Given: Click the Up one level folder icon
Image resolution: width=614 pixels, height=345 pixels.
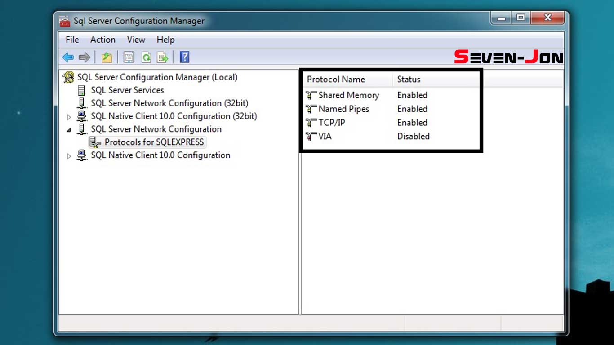Looking at the screenshot, I should 107,57.
